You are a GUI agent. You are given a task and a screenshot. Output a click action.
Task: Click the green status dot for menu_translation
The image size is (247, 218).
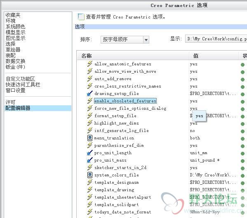coord(242,139)
